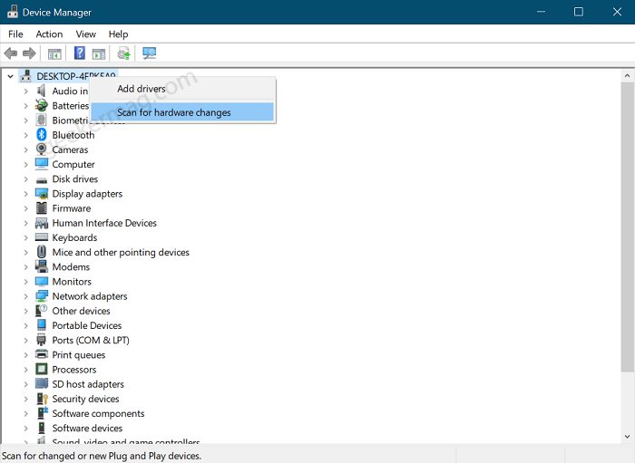Choose Scan for hardware changes menu entry

[182, 112]
